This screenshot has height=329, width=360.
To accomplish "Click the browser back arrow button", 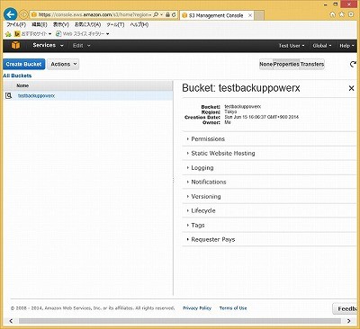I will (11, 14).
